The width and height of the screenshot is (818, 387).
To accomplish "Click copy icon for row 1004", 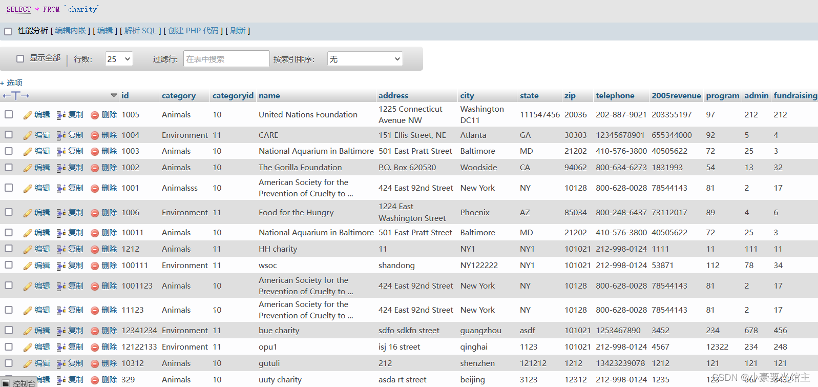I will (x=61, y=136).
